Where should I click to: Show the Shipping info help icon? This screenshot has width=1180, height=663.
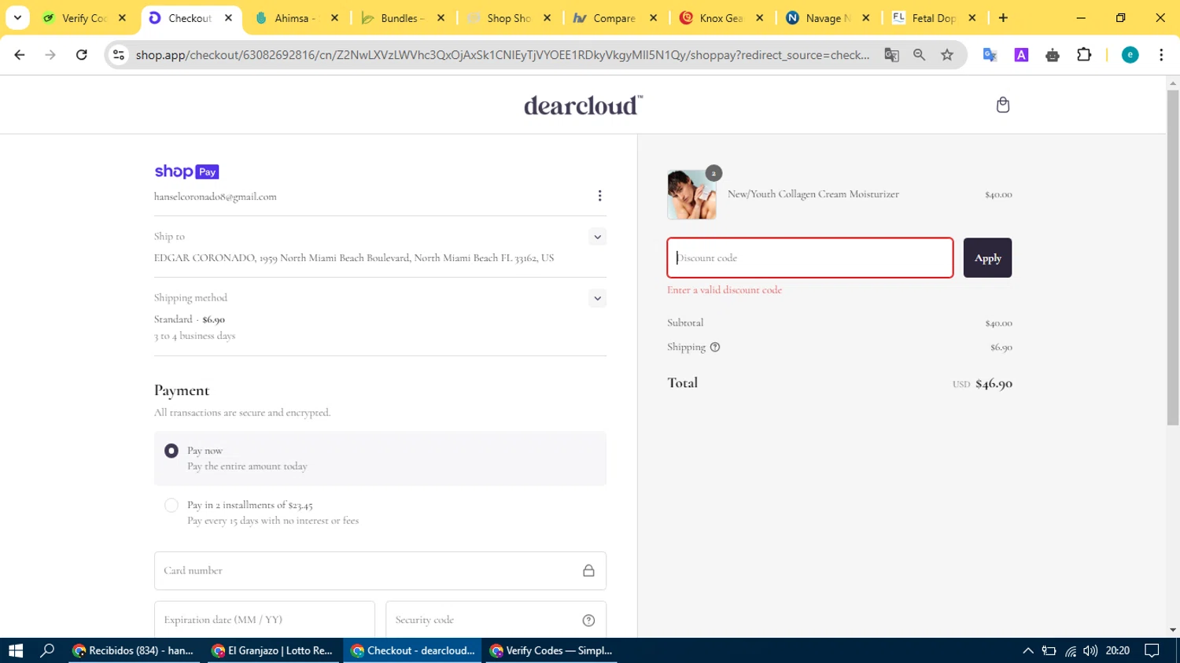pyautogui.click(x=715, y=347)
